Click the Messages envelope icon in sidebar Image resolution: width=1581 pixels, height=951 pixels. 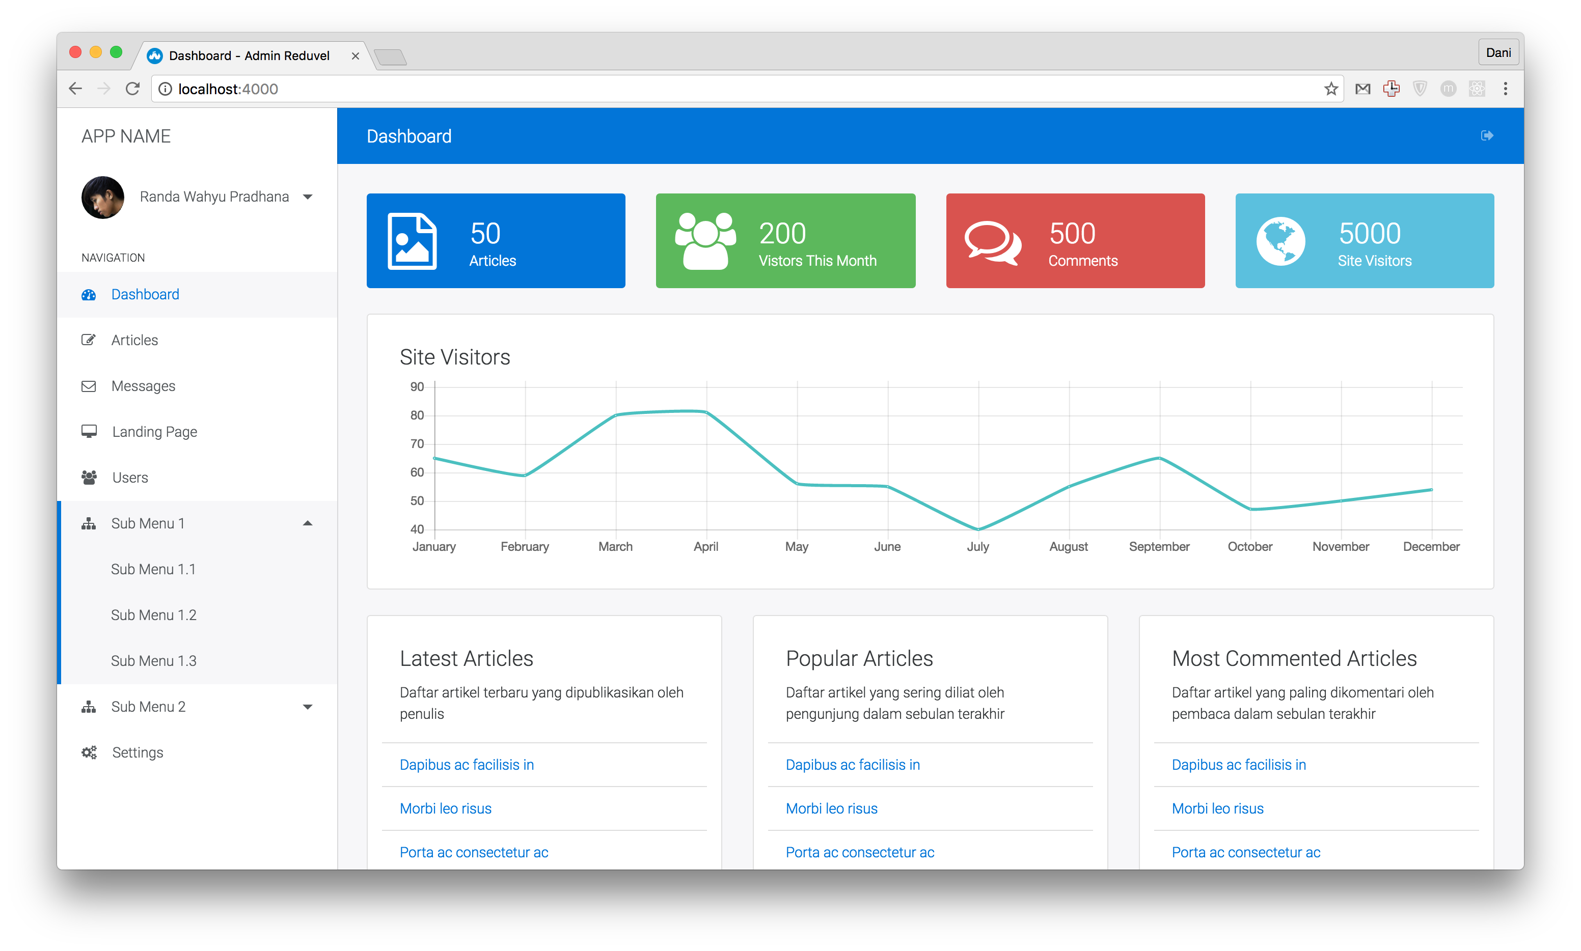89,386
